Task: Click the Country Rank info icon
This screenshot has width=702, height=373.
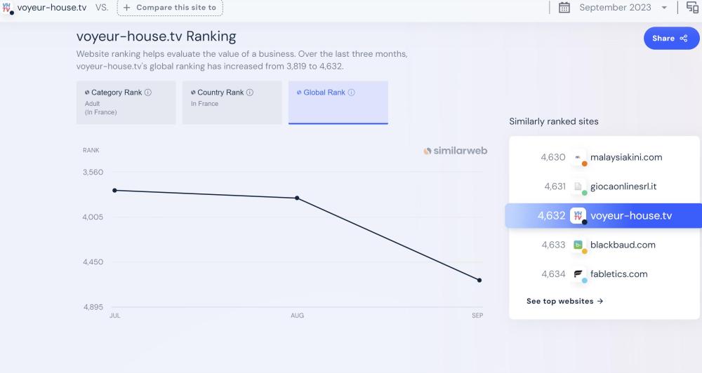Action: (250, 93)
